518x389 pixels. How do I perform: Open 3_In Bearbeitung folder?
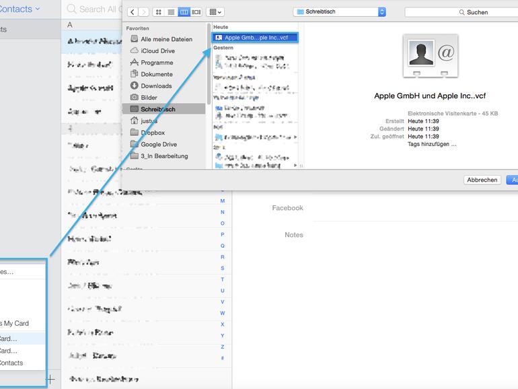pos(163,156)
